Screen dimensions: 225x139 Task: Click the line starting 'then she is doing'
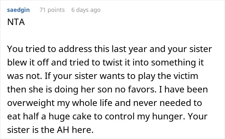pos(107,90)
